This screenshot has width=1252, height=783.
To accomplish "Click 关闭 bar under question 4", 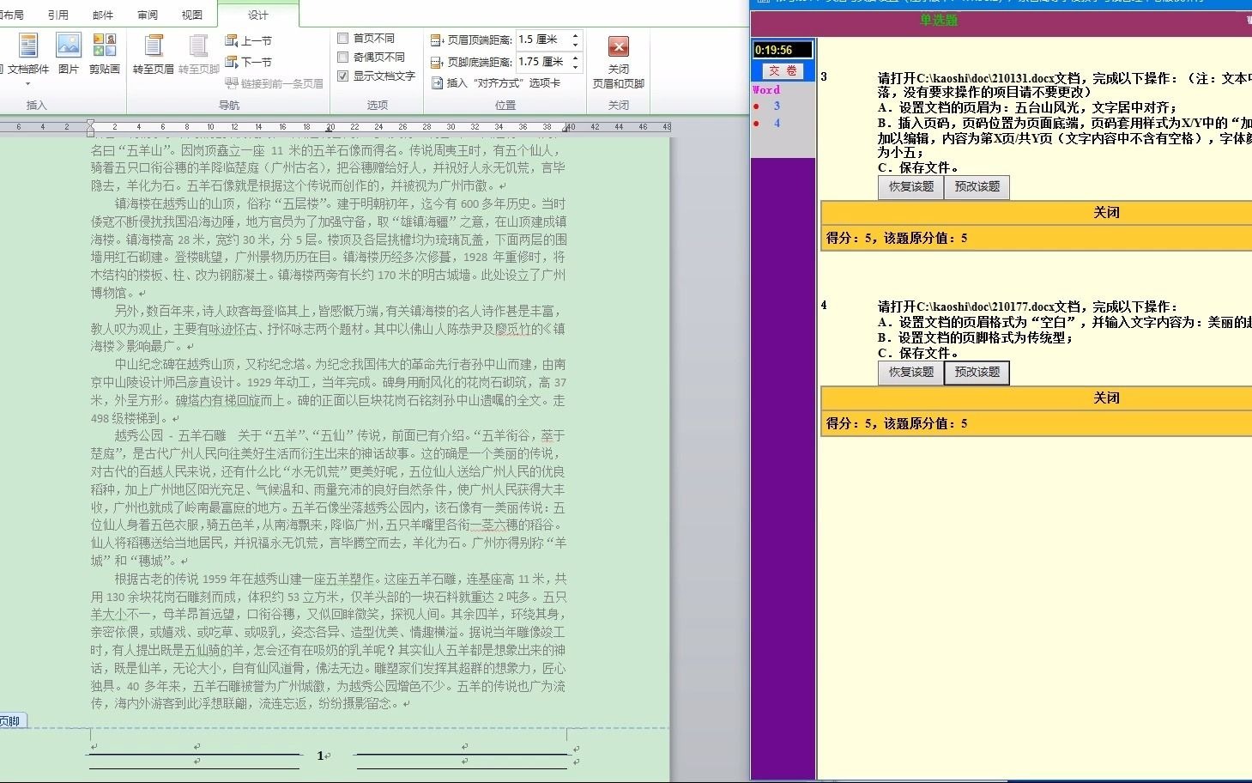I will 1037,398.
